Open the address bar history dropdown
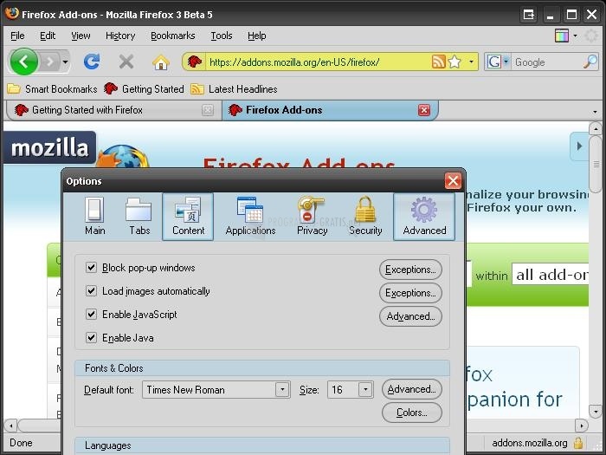 (x=471, y=62)
